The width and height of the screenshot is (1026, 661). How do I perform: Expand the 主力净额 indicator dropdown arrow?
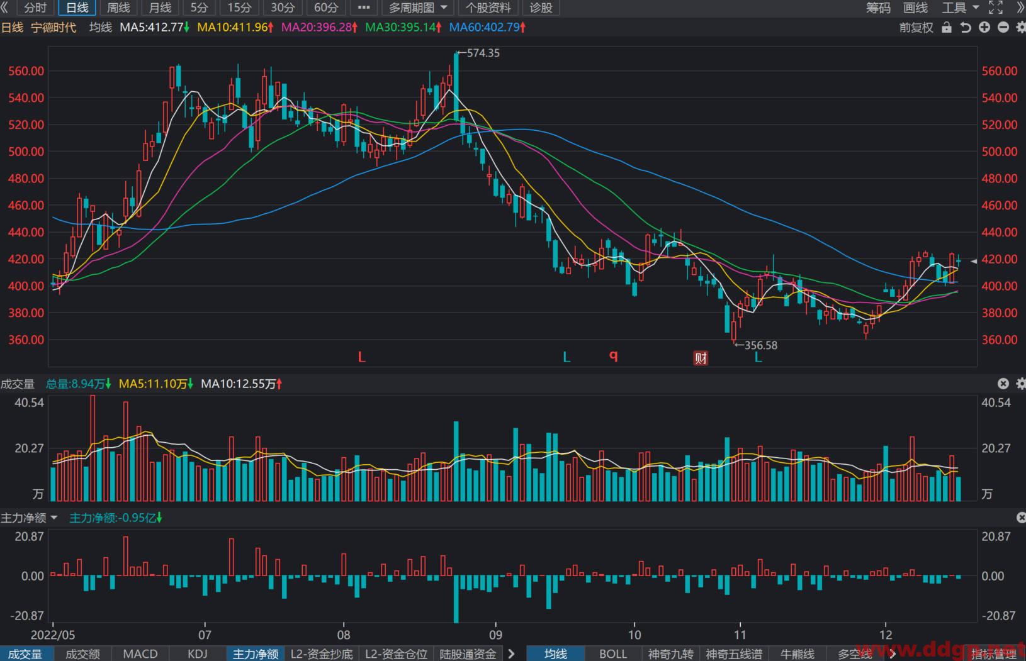pos(54,518)
